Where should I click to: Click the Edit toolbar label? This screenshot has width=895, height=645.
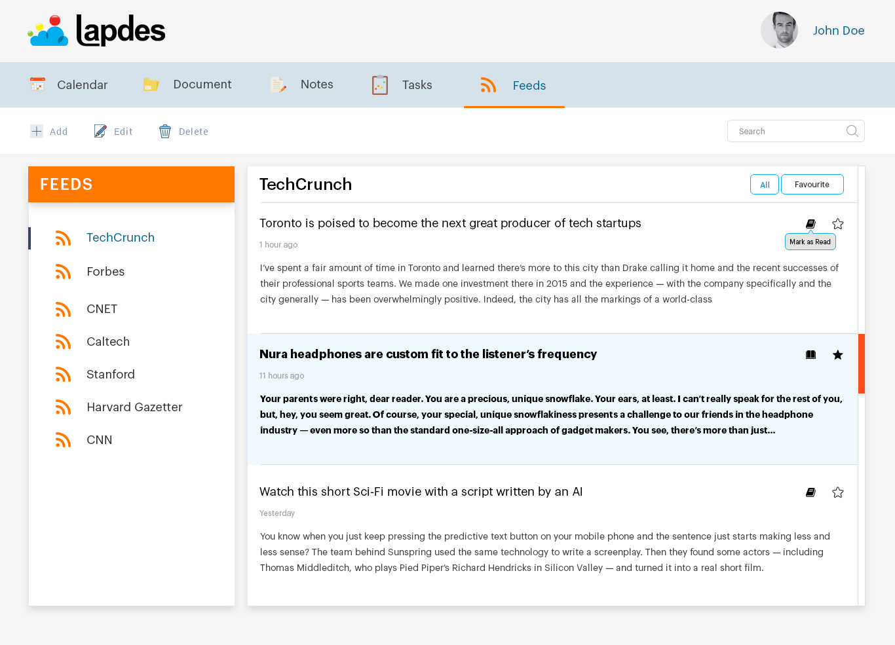[123, 132]
